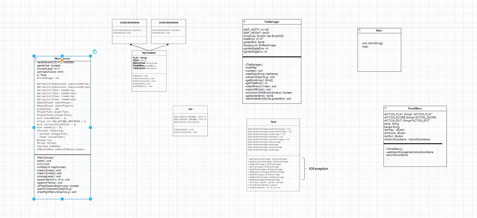Collapse the Main class box
The image size is (477, 218).
[359, 30]
